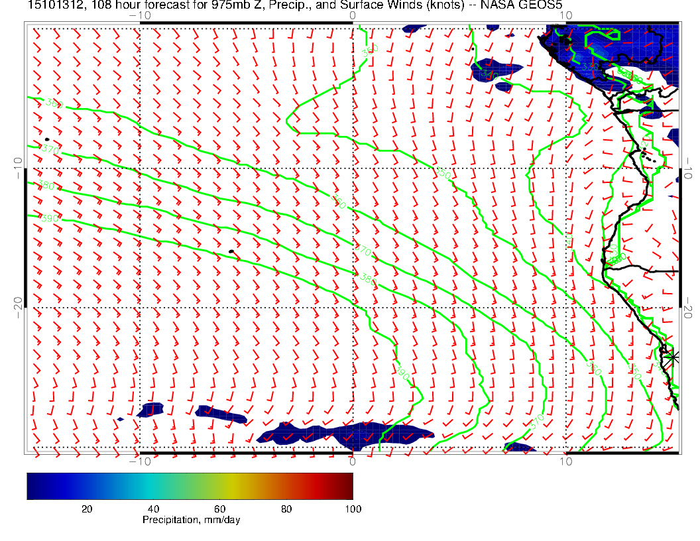Click the "360" contour label at the left edge

point(54,103)
